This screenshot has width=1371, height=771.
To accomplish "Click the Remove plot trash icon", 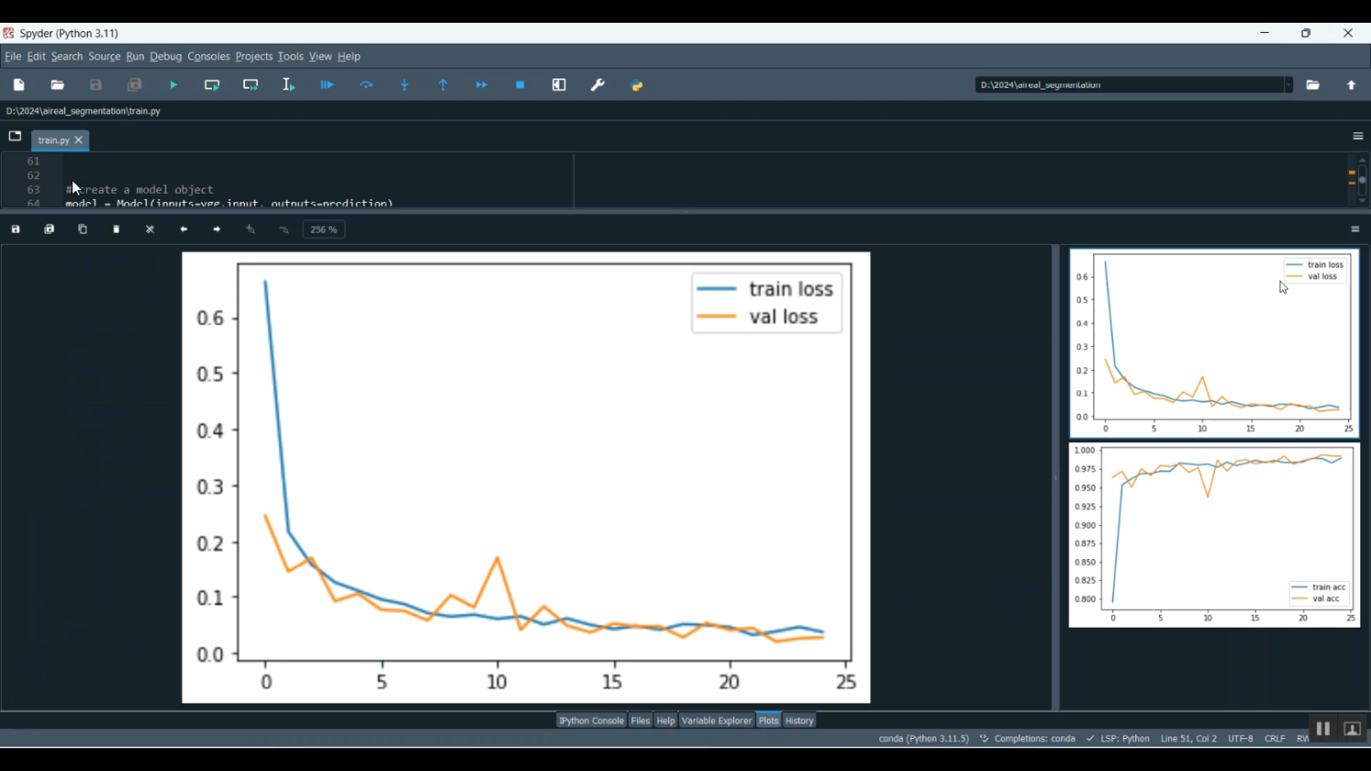I will point(117,229).
